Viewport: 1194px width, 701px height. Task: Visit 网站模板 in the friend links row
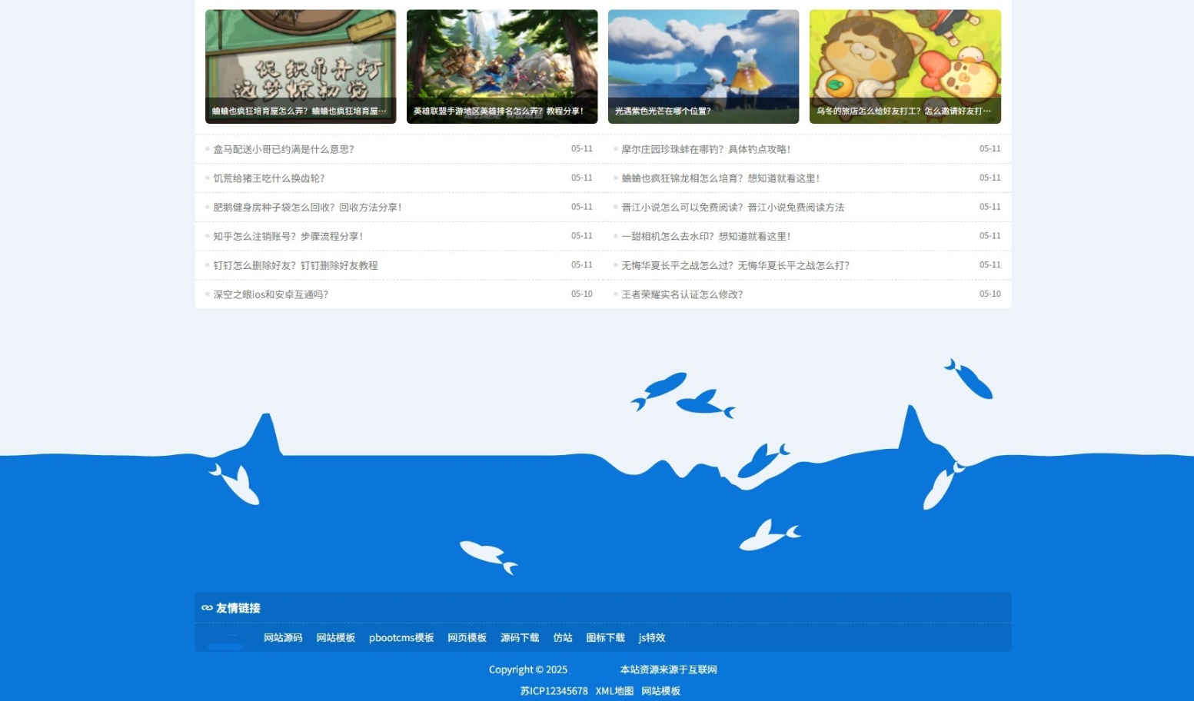coord(336,638)
